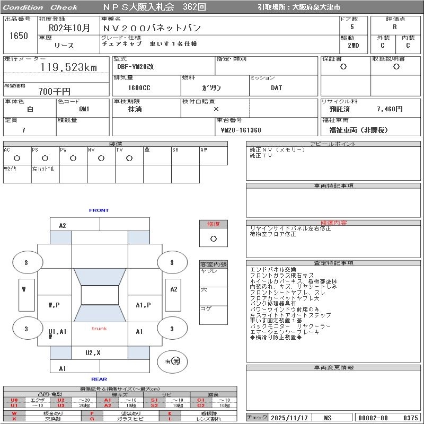Click the red W legend cell for 板金あり

[14, 413]
